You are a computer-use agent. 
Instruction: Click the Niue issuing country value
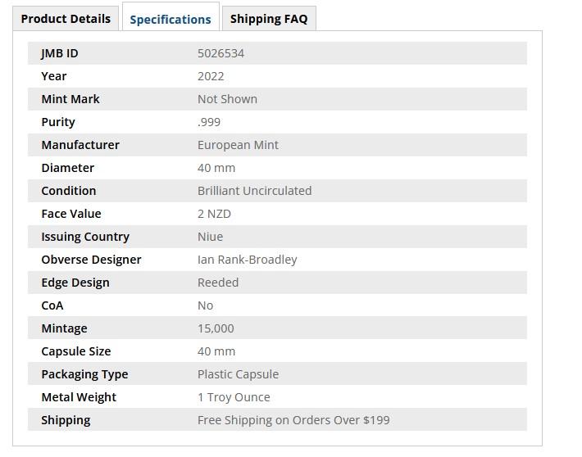point(210,237)
